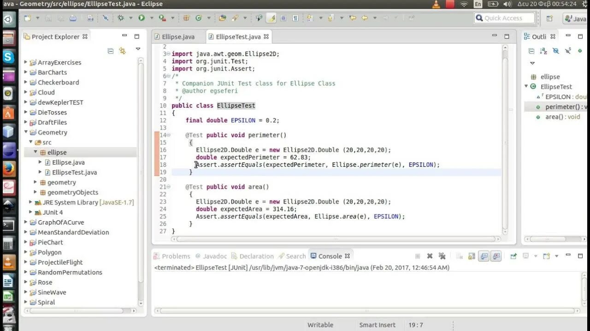Open the Declaration tab
The height and width of the screenshot is (331, 590).
point(253,256)
